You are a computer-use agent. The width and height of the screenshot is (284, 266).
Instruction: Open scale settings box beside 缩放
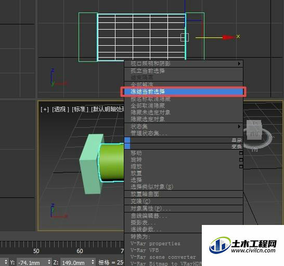pos(241,166)
